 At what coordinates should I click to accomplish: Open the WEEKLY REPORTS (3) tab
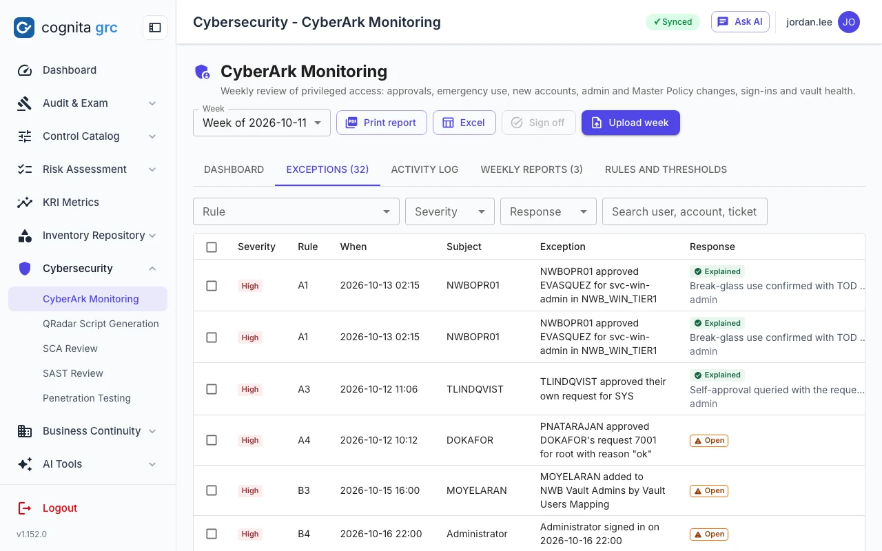pyautogui.click(x=531, y=169)
